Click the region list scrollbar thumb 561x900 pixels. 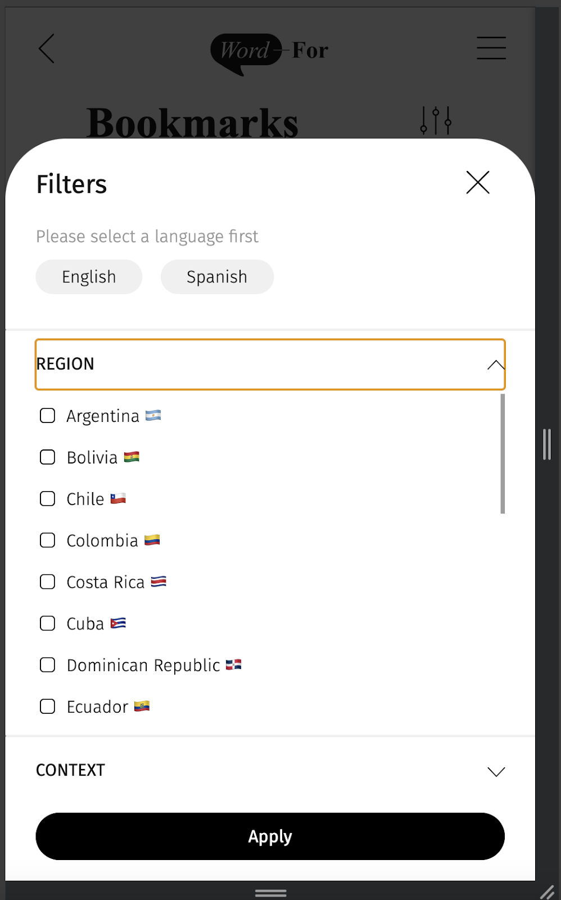[503, 453]
